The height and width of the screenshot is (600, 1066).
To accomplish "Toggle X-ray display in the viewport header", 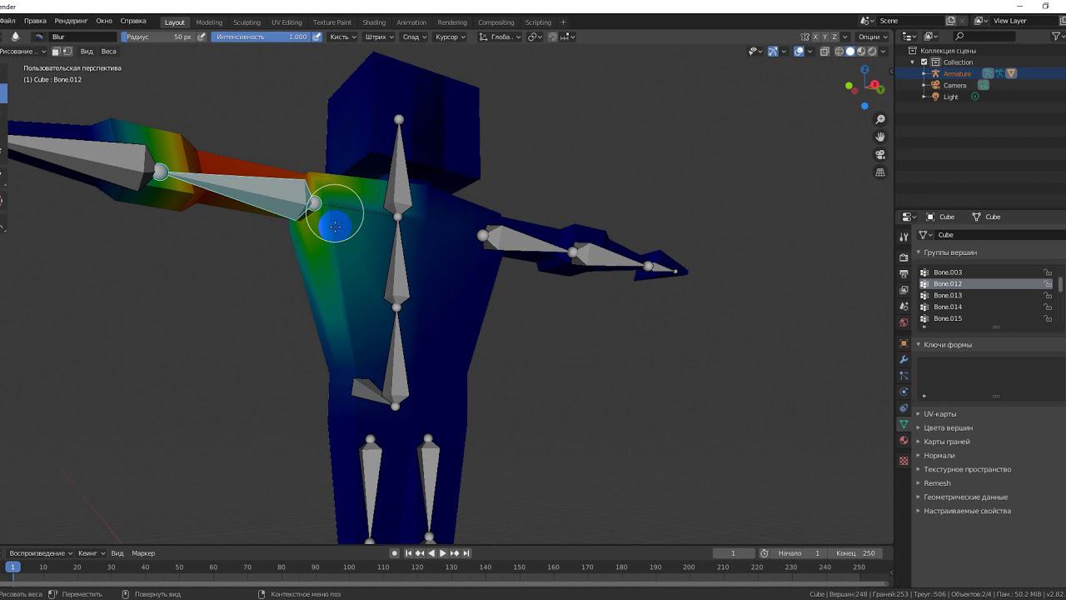I will [x=824, y=52].
